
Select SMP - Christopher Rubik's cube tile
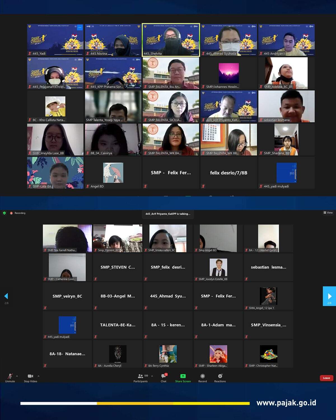coord(269,354)
